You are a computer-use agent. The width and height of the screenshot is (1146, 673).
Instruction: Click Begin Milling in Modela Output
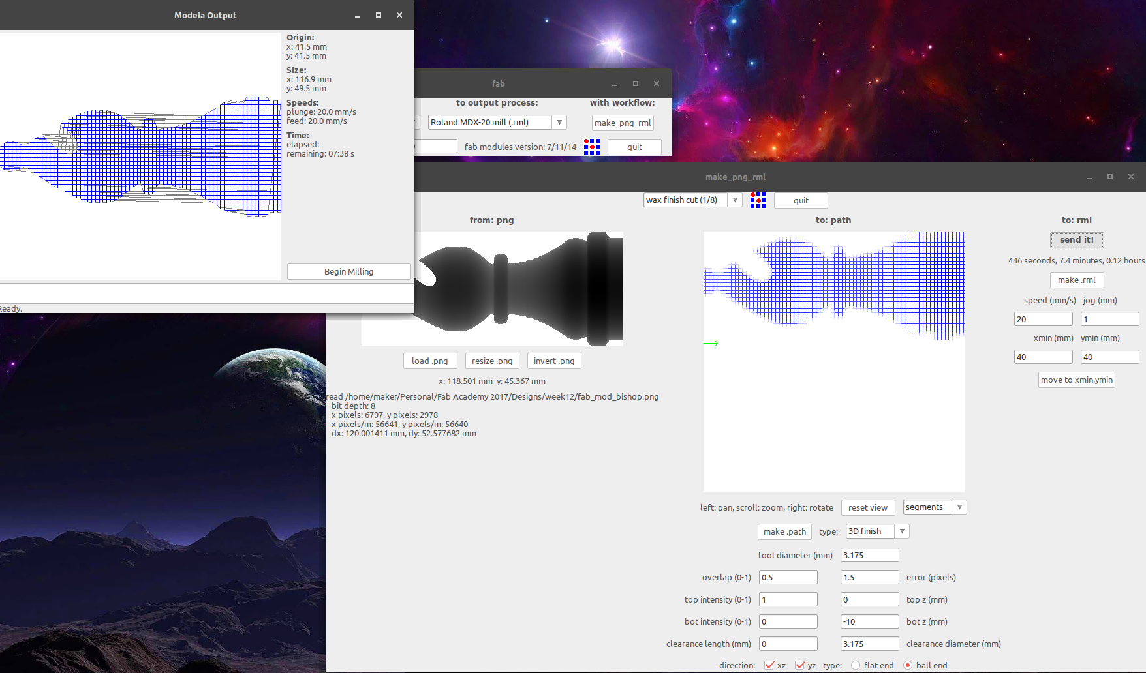tap(349, 271)
